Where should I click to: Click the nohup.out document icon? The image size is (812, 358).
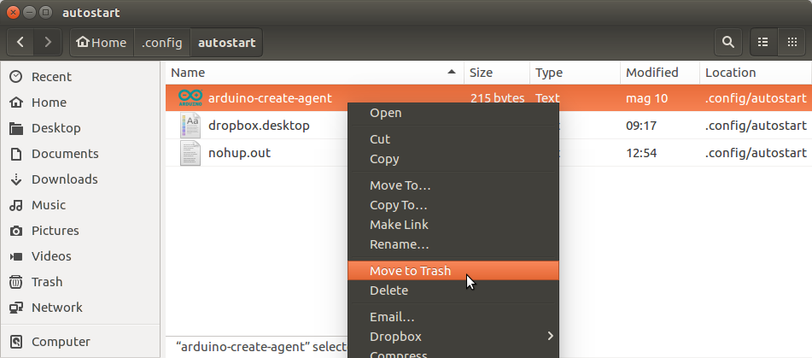click(x=190, y=153)
